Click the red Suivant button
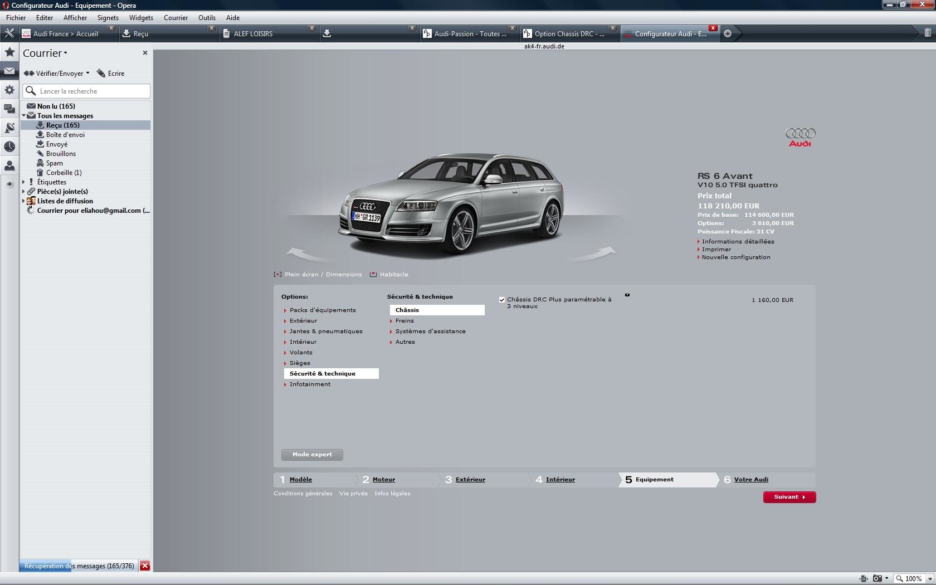Image resolution: width=936 pixels, height=585 pixels. [789, 497]
